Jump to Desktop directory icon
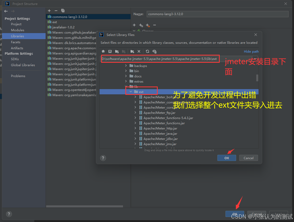The width and height of the screenshot is (294, 222). (x=110, y=51)
